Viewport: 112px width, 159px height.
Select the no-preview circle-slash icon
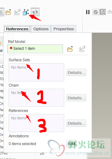pos(96,12)
